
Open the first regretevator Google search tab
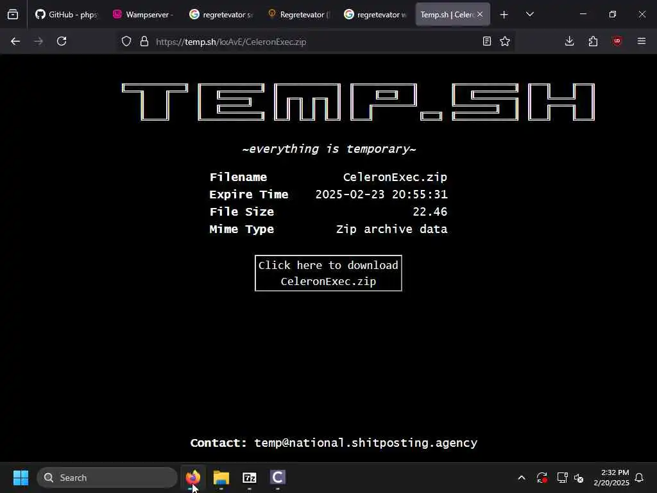coord(221,15)
